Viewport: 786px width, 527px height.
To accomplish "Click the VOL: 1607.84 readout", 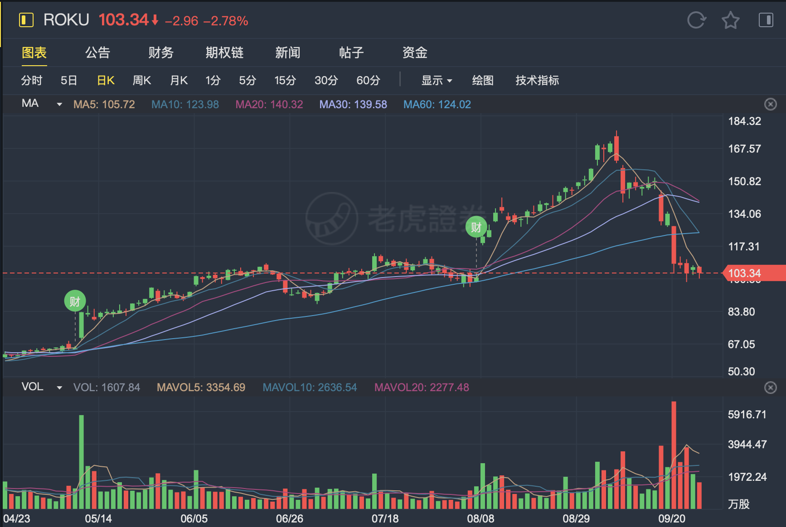I will (x=107, y=388).
